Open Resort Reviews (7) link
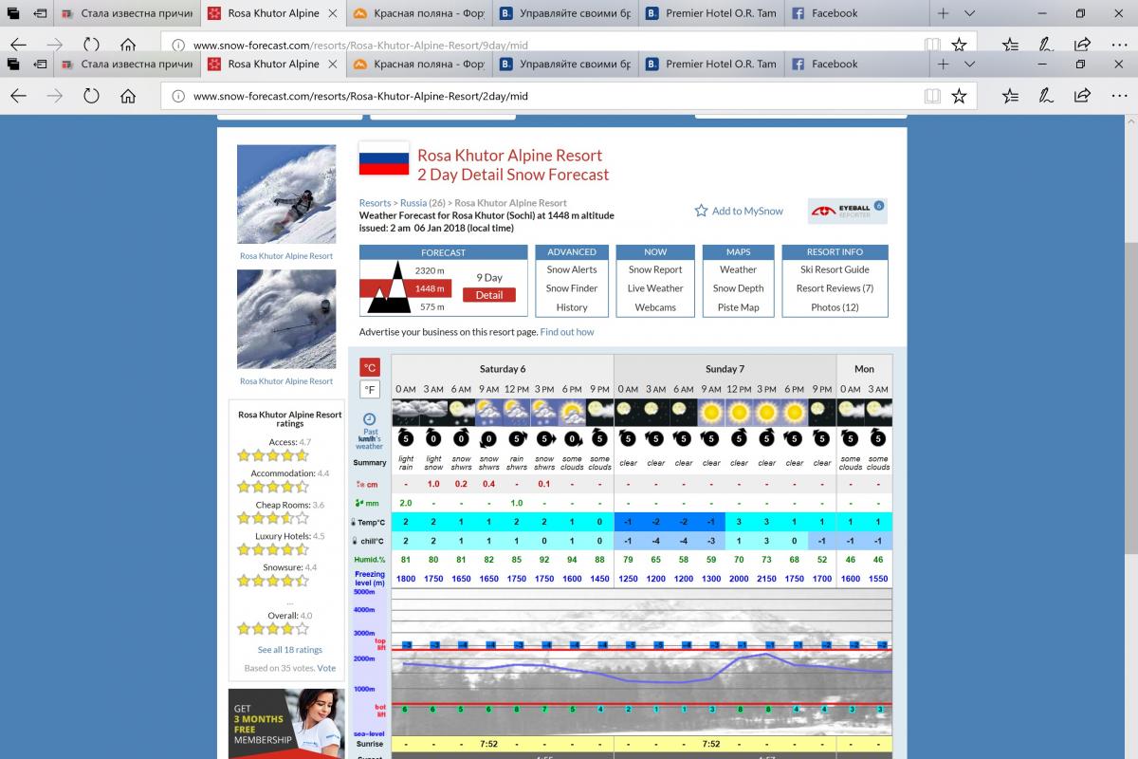The height and width of the screenshot is (759, 1138). point(835,288)
